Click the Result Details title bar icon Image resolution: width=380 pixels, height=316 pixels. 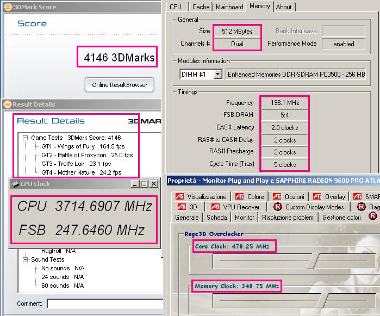tap(8, 104)
